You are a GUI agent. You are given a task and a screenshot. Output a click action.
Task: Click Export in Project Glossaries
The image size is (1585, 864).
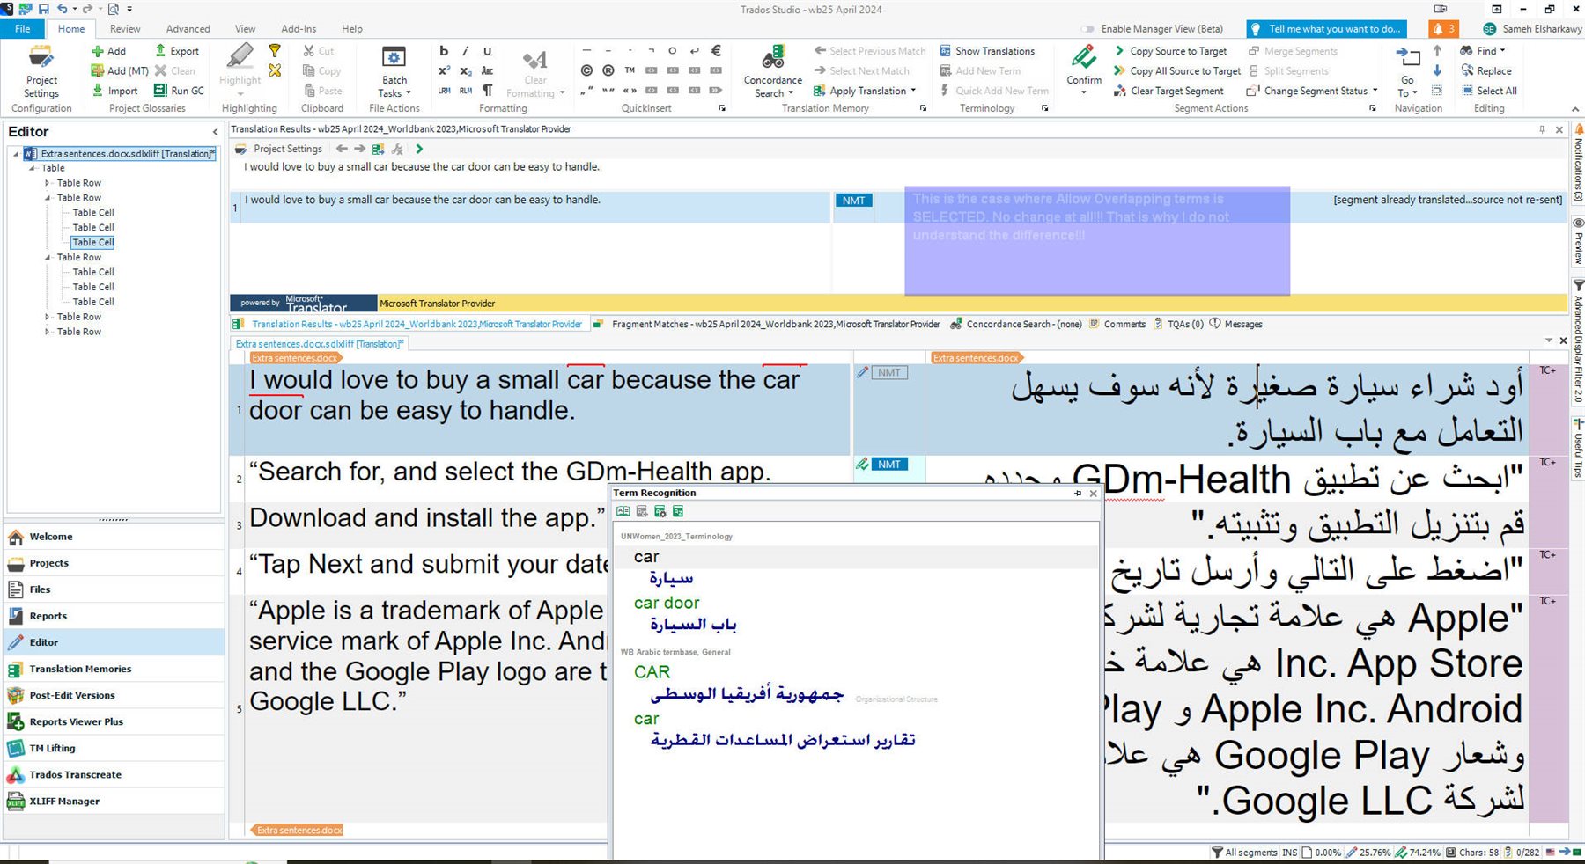[x=176, y=51]
